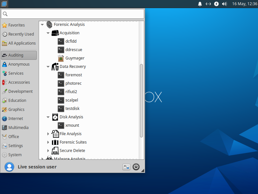
Task: Launch foremost terminal icon
Action: coord(61,75)
